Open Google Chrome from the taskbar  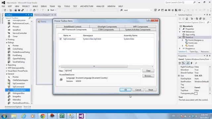pyautogui.click(x=43, y=116)
